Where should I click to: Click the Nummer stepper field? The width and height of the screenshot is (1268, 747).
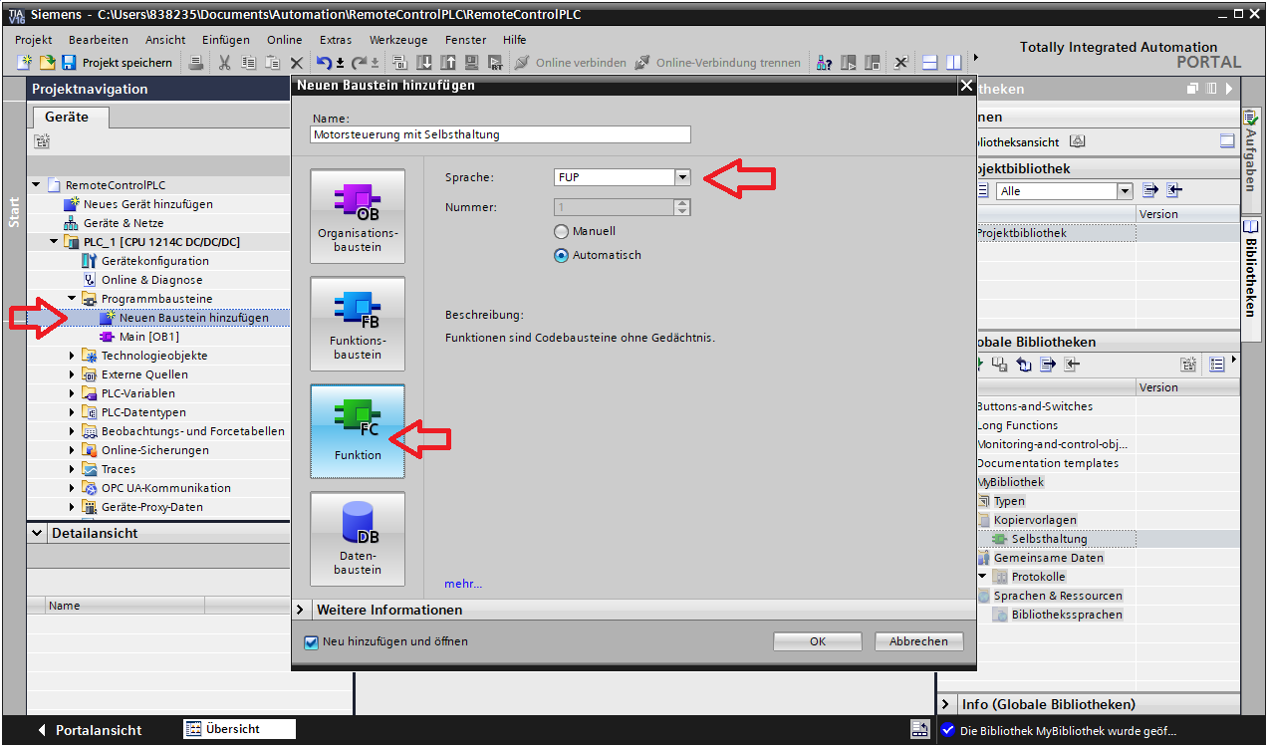(623, 207)
